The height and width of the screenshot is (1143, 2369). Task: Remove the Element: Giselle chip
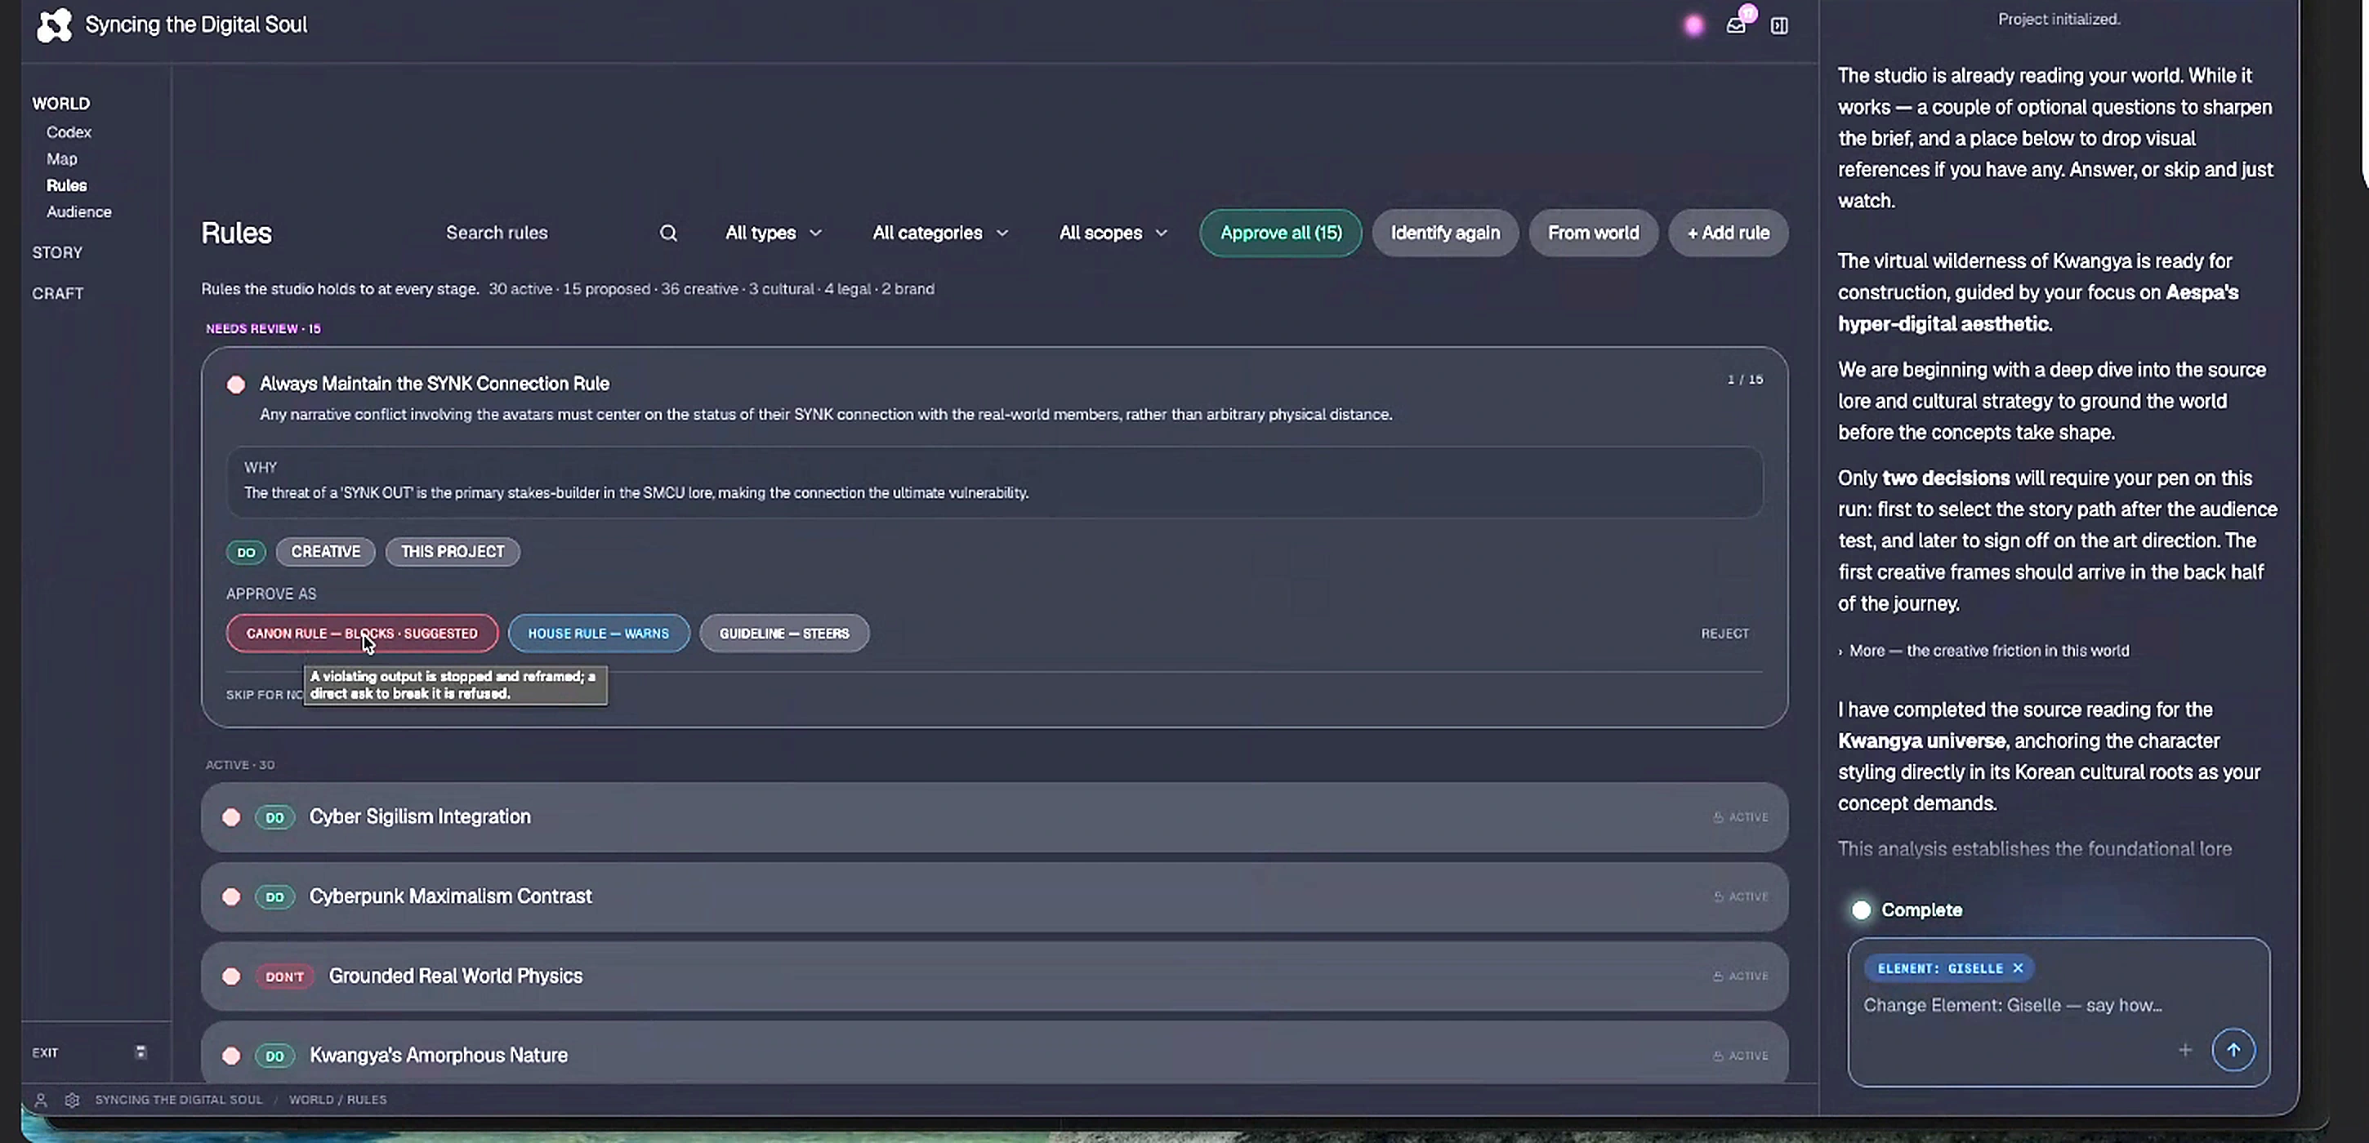pos(2018,968)
